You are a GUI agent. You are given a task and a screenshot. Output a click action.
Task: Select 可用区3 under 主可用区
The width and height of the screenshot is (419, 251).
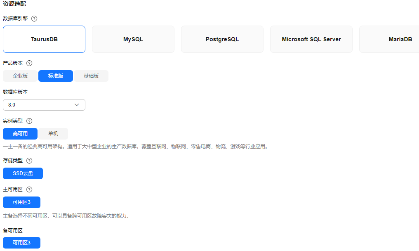pyautogui.click(x=21, y=202)
